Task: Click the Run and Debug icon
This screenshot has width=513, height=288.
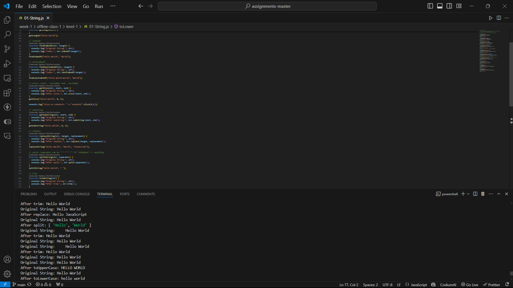Action: coord(8,64)
